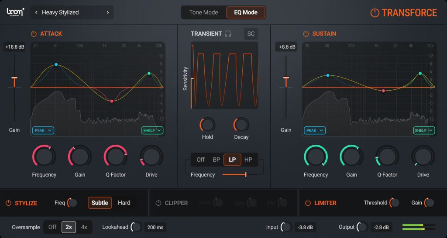
Task: Click the Attack gain slider handle
Action: pos(14,78)
